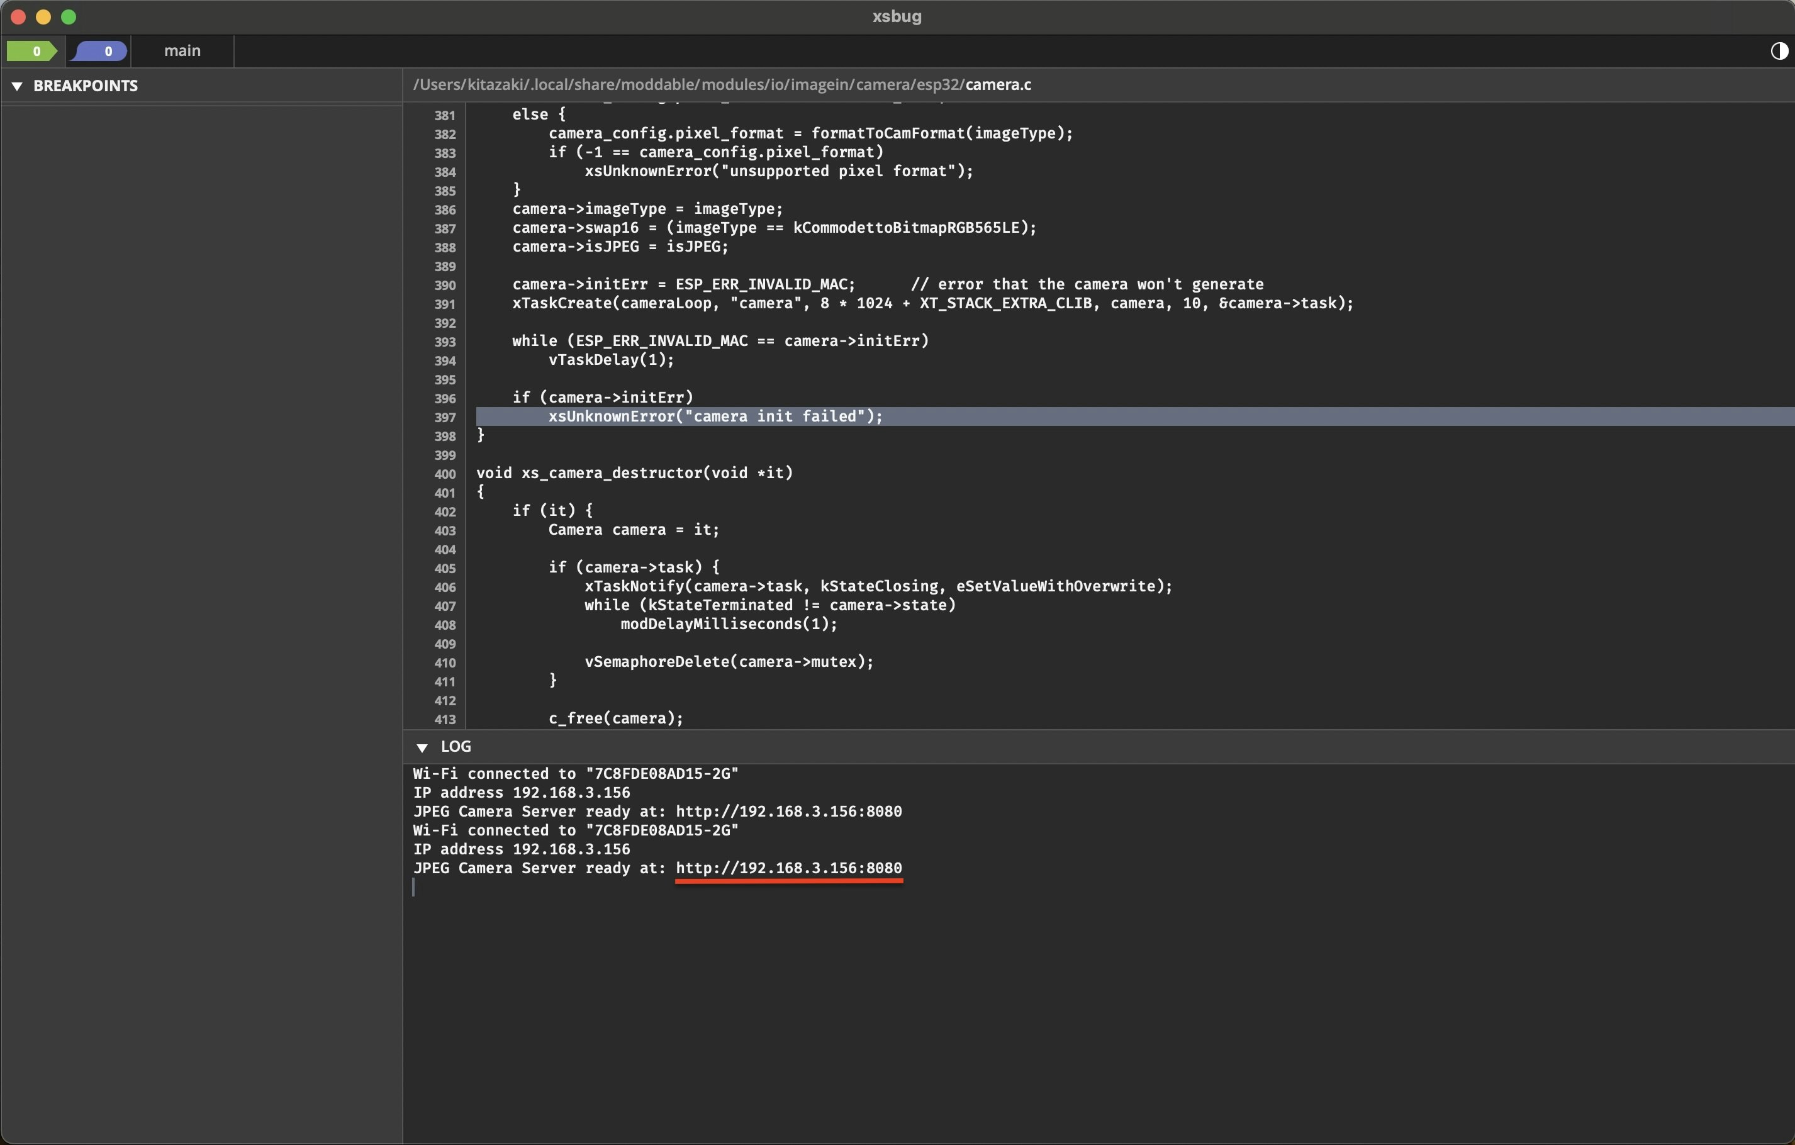
Task: Click line number 382 in gutter
Action: [445, 134]
